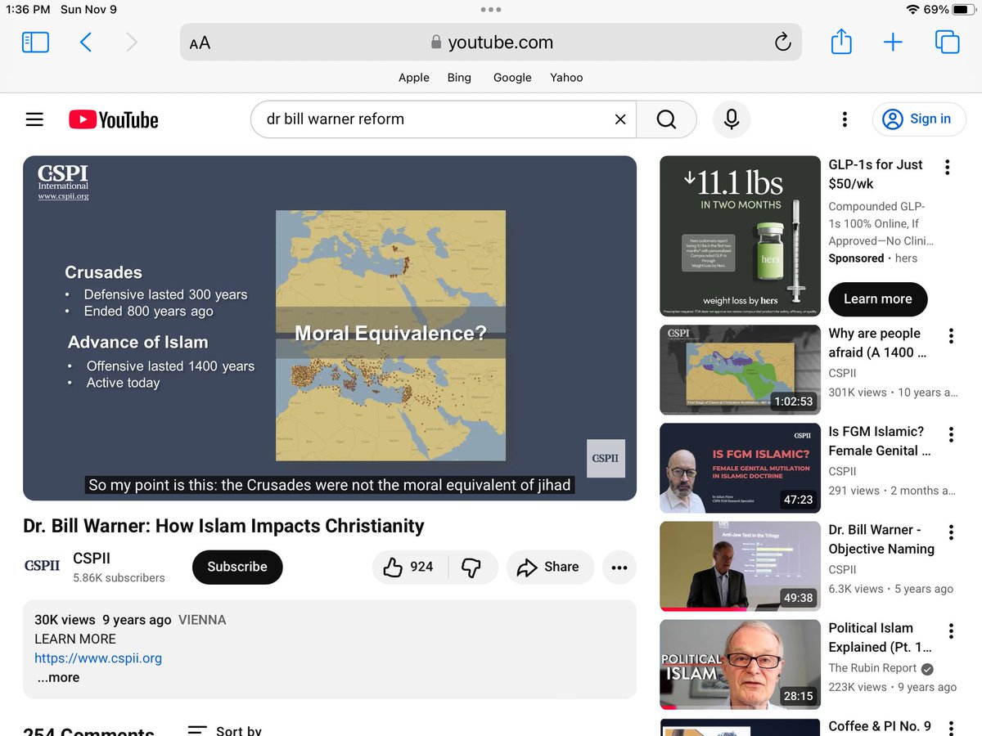982x736 pixels.
Task: Open the GLP-1s for Just $50/wk ad title
Action: 876,173
